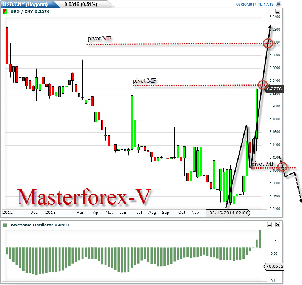Click the 6.0400 price axis label
Screen dimensions: 302x285
pos(275,208)
